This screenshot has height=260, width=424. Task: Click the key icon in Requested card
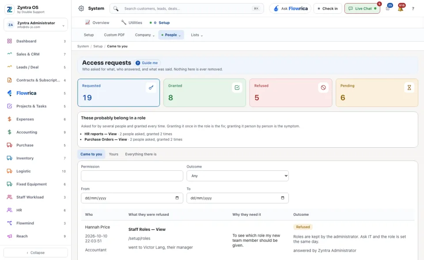[x=151, y=88]
